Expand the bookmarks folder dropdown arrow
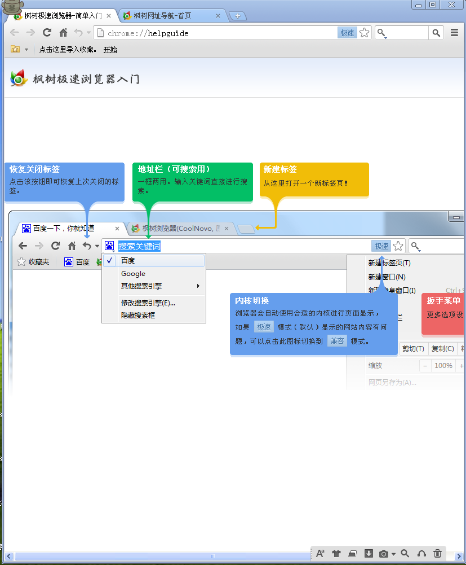Screen dimensions: 466x565 [x=26, y=50]
